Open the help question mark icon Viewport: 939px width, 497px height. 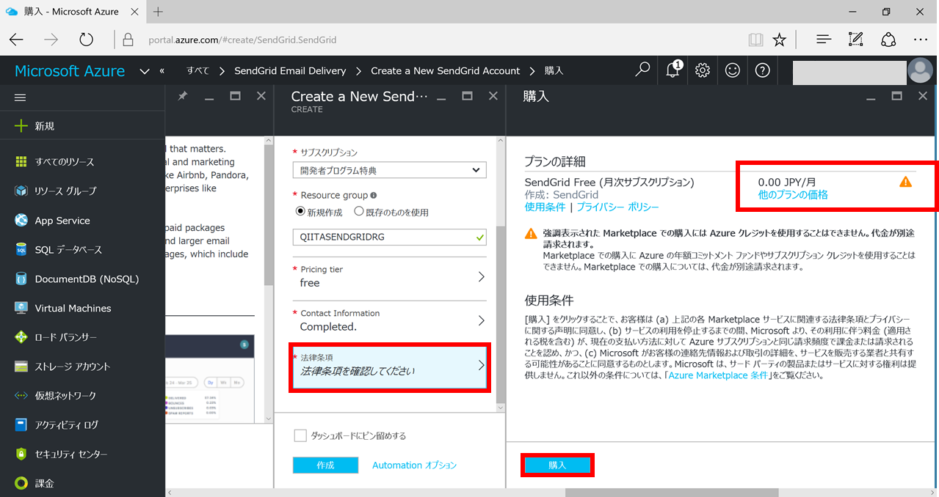763,70
